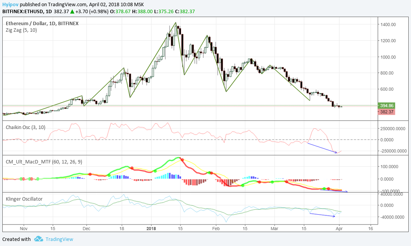The image size is (411, 246).
Task: Open the Hyipov author link
Action: click(x=10, y=5)
